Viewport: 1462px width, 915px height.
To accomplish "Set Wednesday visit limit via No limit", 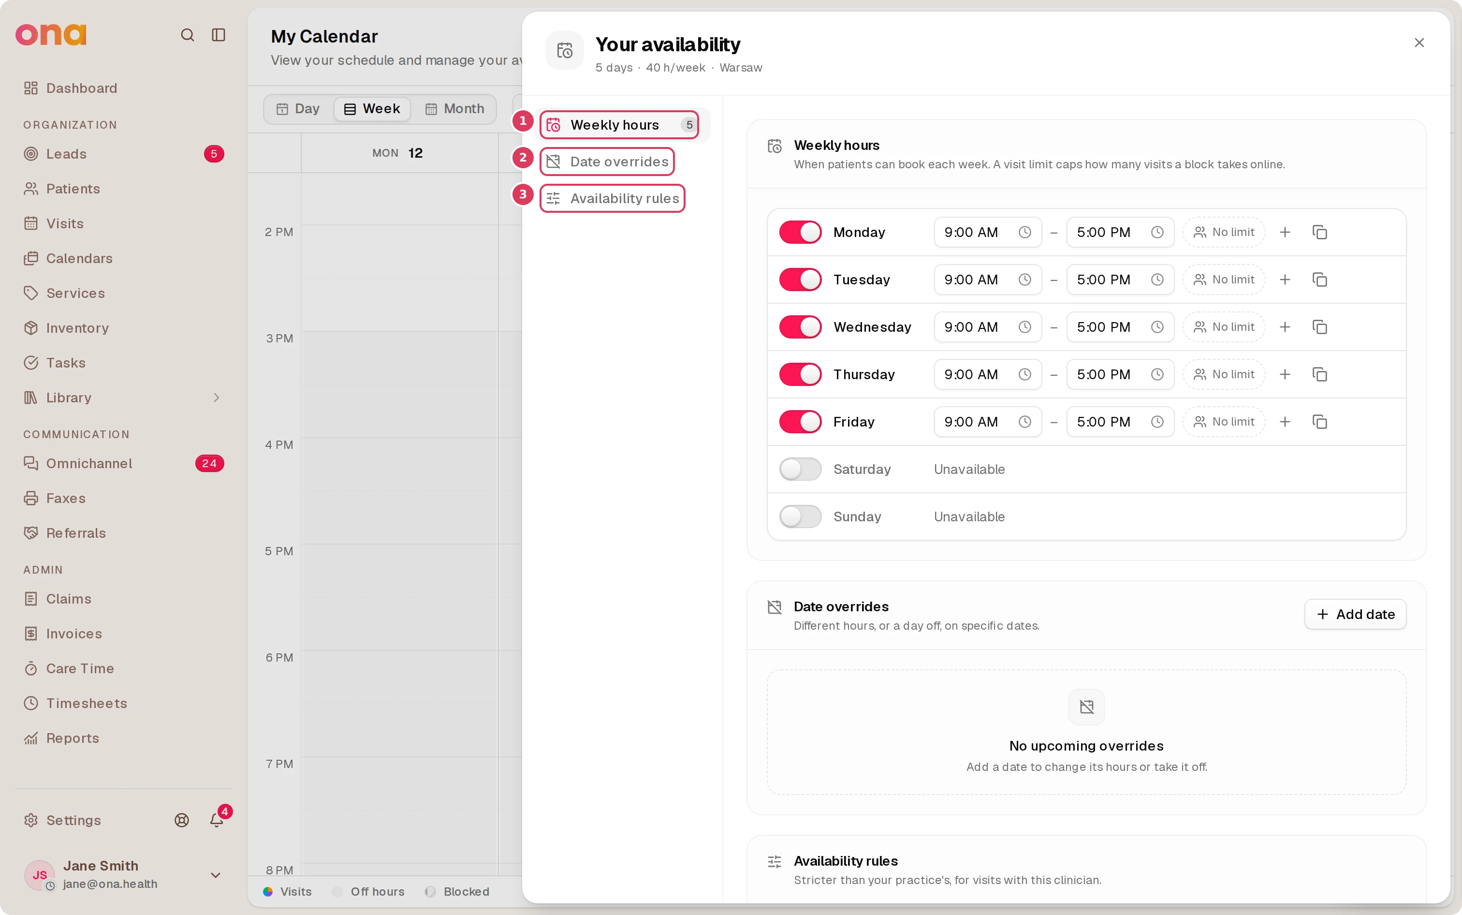I will pos(1224,327).
